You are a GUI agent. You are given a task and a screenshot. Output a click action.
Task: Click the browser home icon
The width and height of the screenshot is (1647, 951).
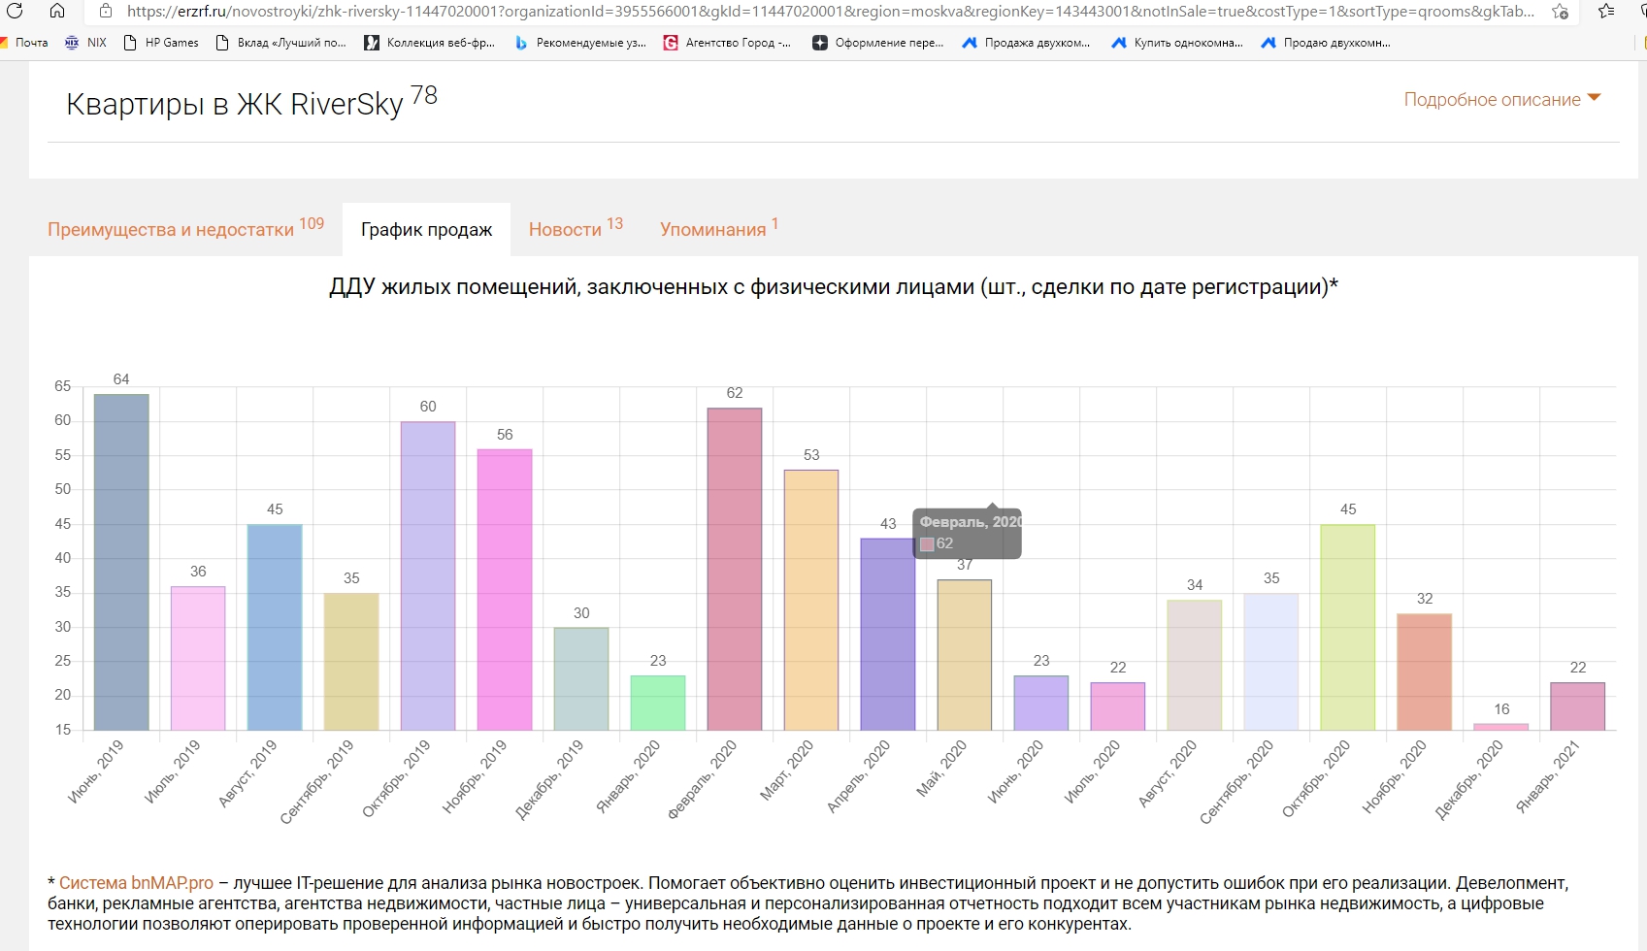[57, 11]
